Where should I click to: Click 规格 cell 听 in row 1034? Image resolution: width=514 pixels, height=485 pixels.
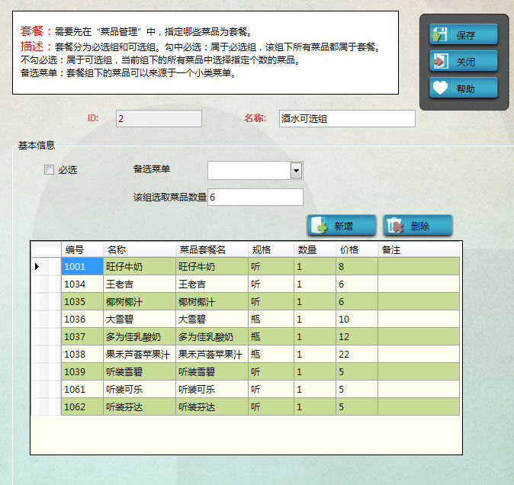tap(271, 284)
